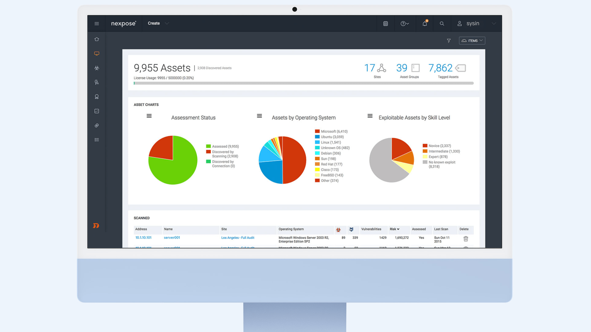
Task: Open the award badge sidebar icon
Action: tap(97, 97)
